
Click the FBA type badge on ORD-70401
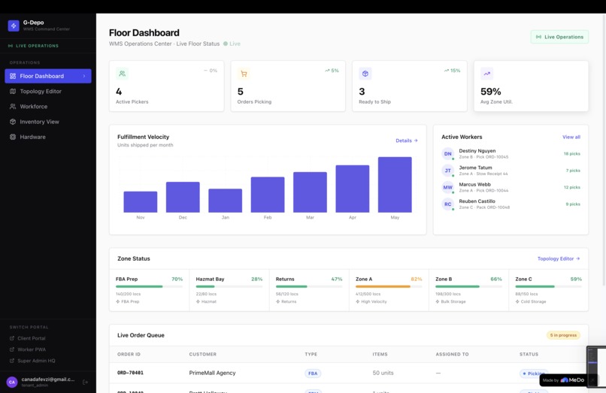tap(313, 373)
